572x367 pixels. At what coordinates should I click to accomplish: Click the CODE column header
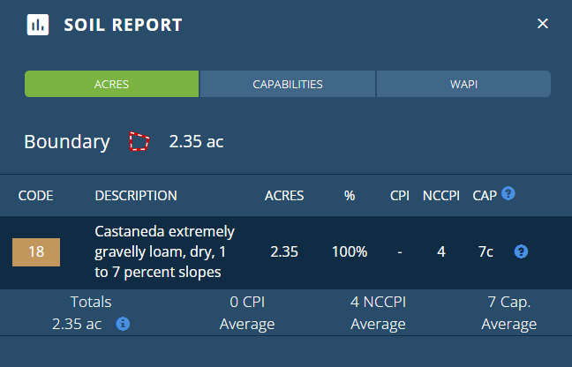(x=36, y=196)
